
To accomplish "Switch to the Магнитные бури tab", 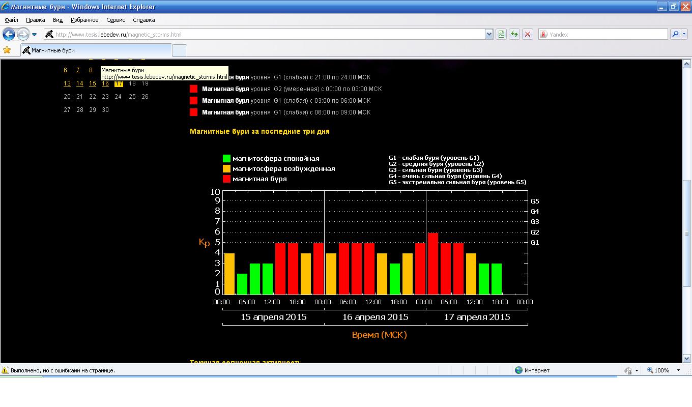I will click(97, 50).
